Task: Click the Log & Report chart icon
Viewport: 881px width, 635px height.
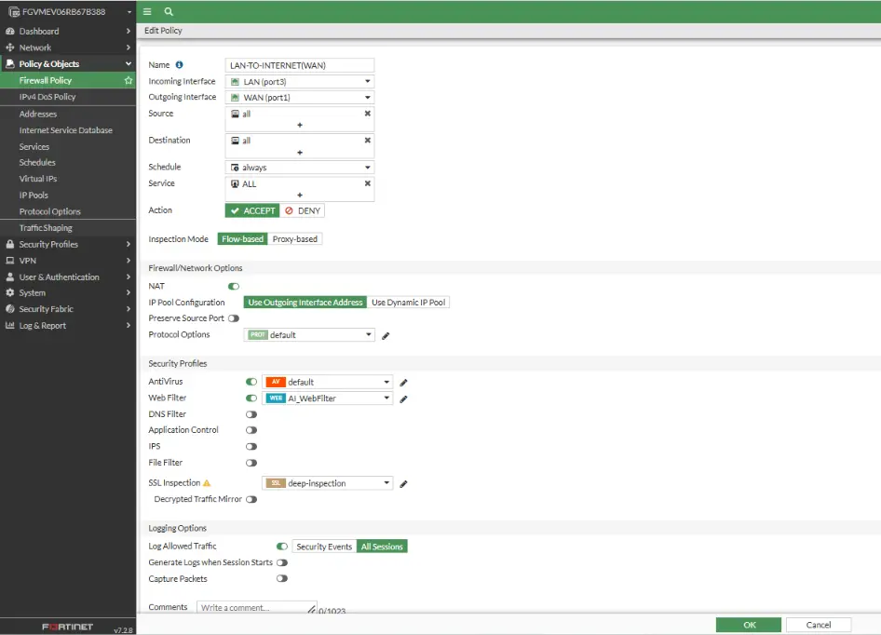Action: [x=9, y=325]
